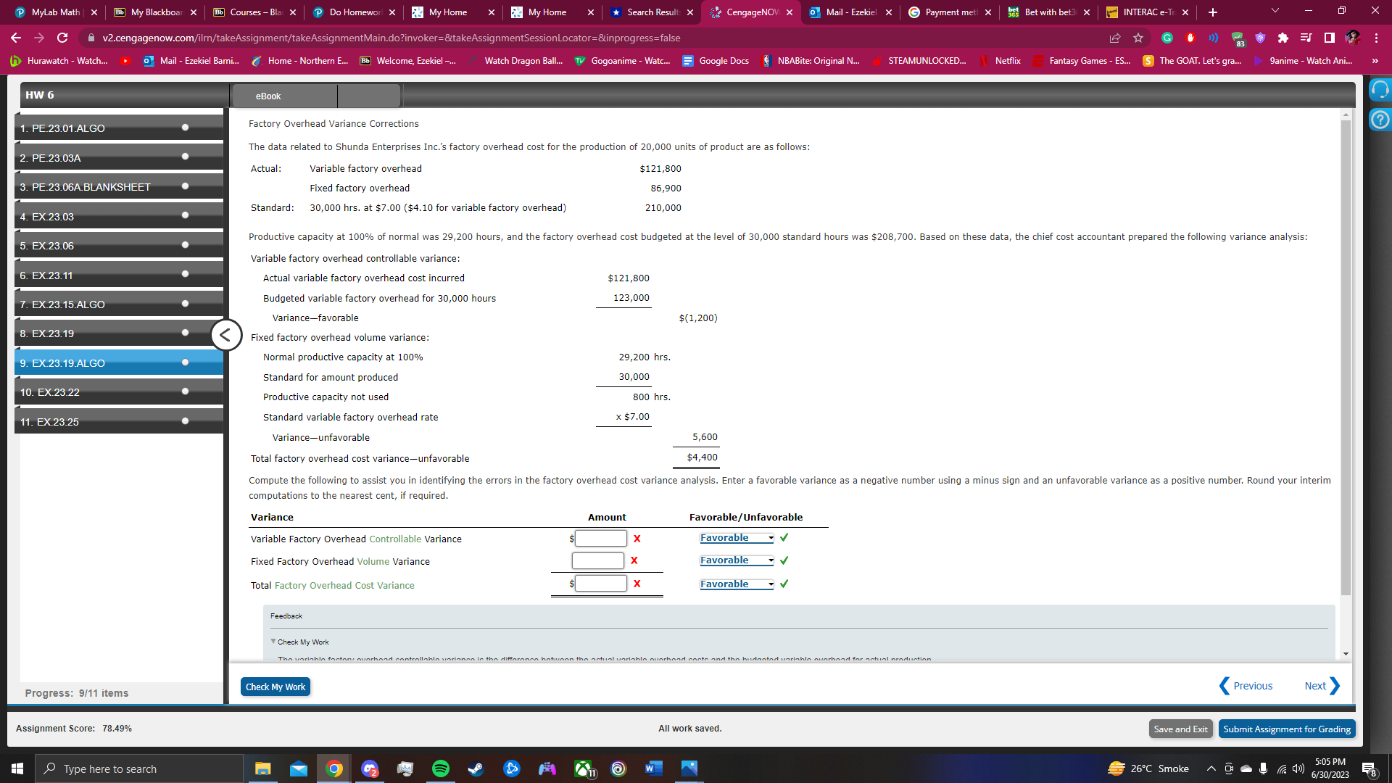The width and height of the screenshot is (1392, 783).
Task: Open the chat support icon on the right edge
Action: (x=1381, y=89)
